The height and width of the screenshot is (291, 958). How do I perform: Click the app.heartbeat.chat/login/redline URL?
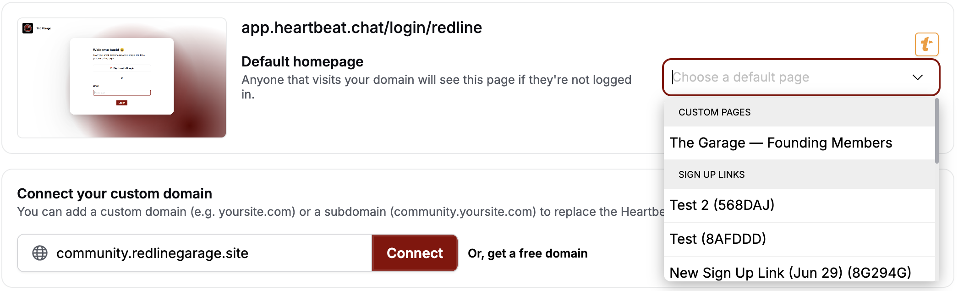click(361, 27)
